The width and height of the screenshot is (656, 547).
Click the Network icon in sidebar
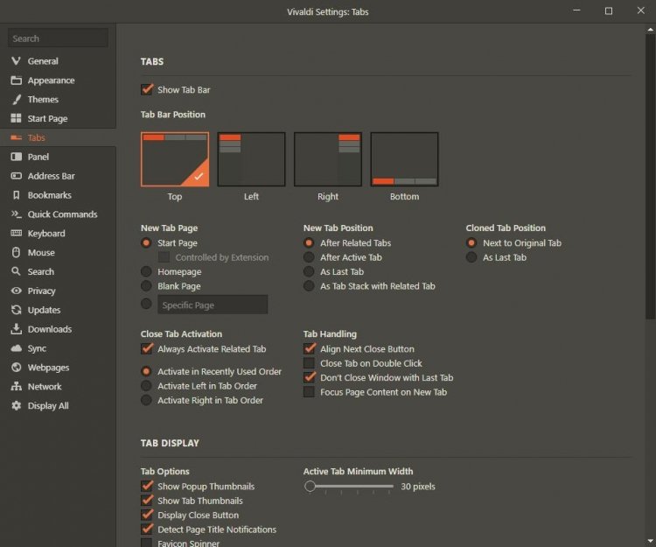[16, 386]
